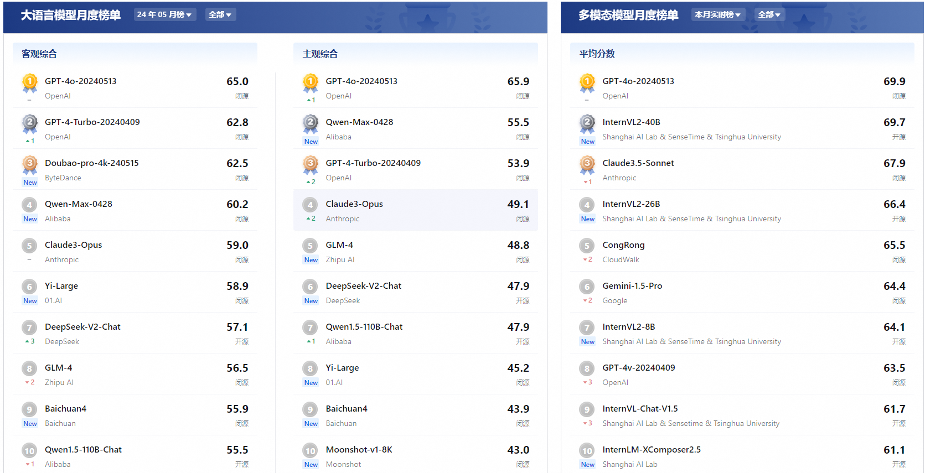Click rank 4 badge for Qwen-Max-0428 in 客观综合
This screenshot has width=925, height=473.
(x=29, y=205)
